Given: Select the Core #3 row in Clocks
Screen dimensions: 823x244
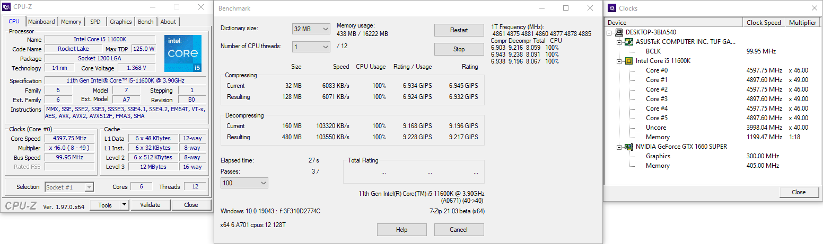Looking at the screenshot, I should [x=656, y=99].
